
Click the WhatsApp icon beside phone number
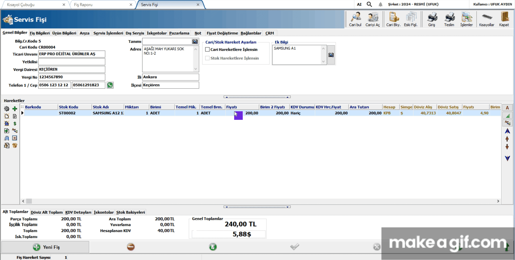click(x=110, y=85)
